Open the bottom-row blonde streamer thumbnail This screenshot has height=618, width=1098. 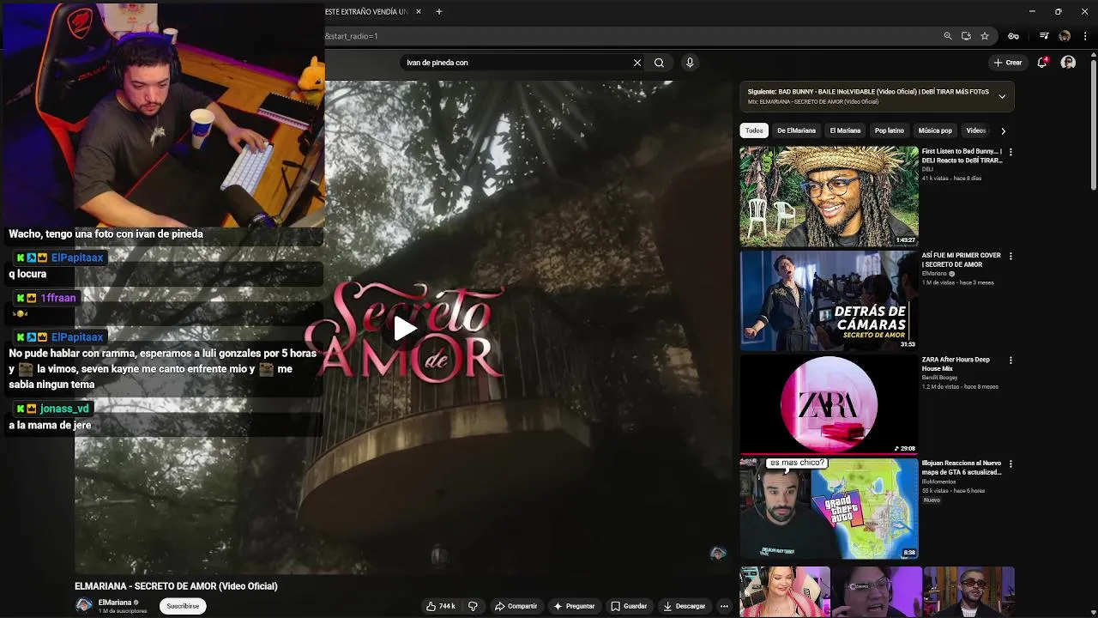tap(785, 591)
